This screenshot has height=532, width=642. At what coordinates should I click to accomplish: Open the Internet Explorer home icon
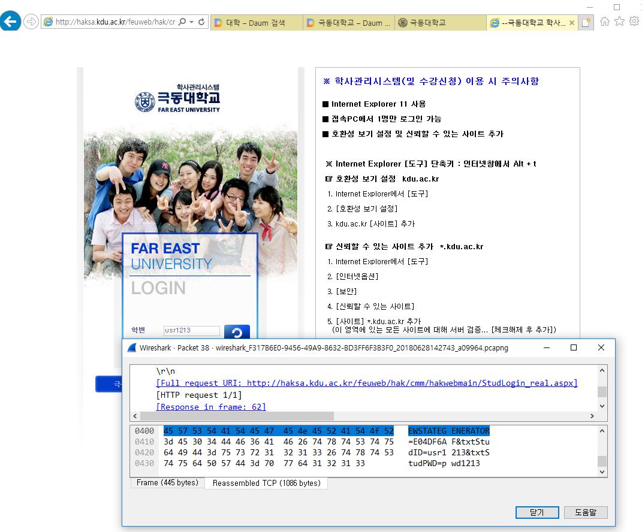605,22
